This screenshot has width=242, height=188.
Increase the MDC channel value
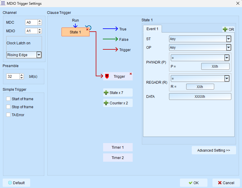point(40,21)
